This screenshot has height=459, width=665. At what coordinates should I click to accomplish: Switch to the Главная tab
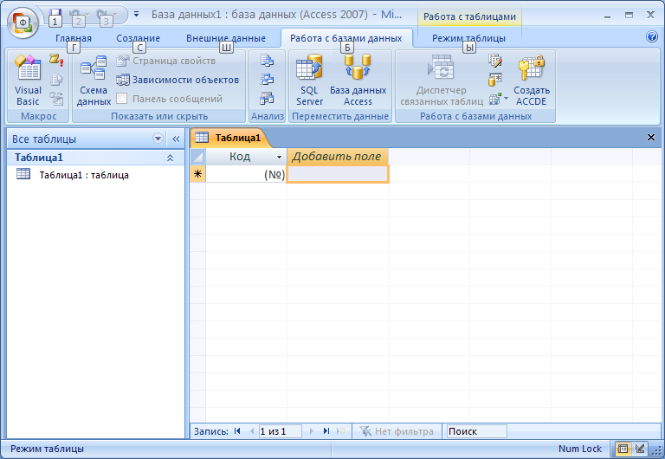click(x=74, y=38)
